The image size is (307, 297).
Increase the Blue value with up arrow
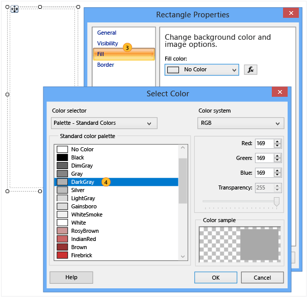click(277, 171)
